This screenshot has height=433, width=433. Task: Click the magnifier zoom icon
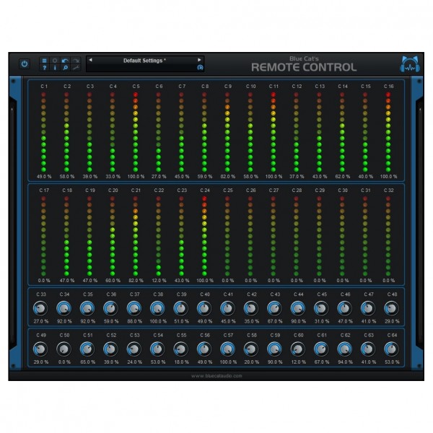tap(65, 67)
